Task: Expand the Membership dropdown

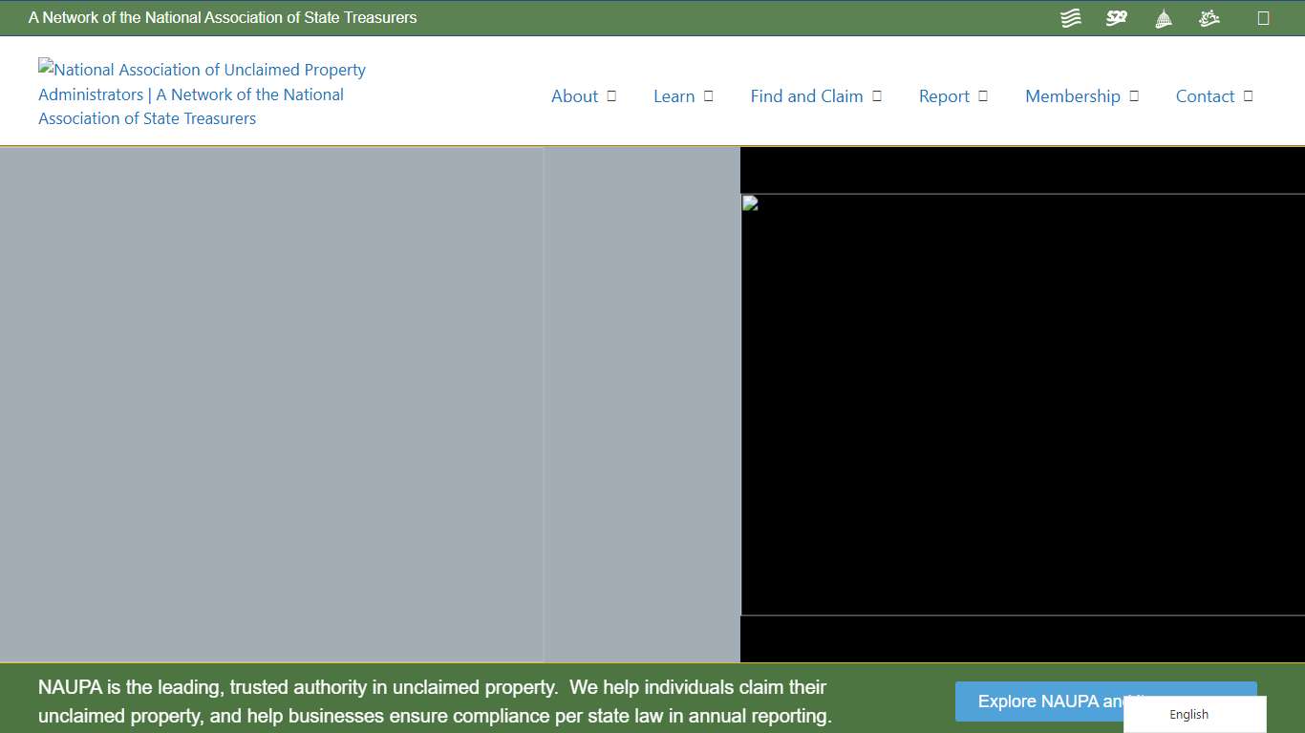Action: [x=1134, y=95]
